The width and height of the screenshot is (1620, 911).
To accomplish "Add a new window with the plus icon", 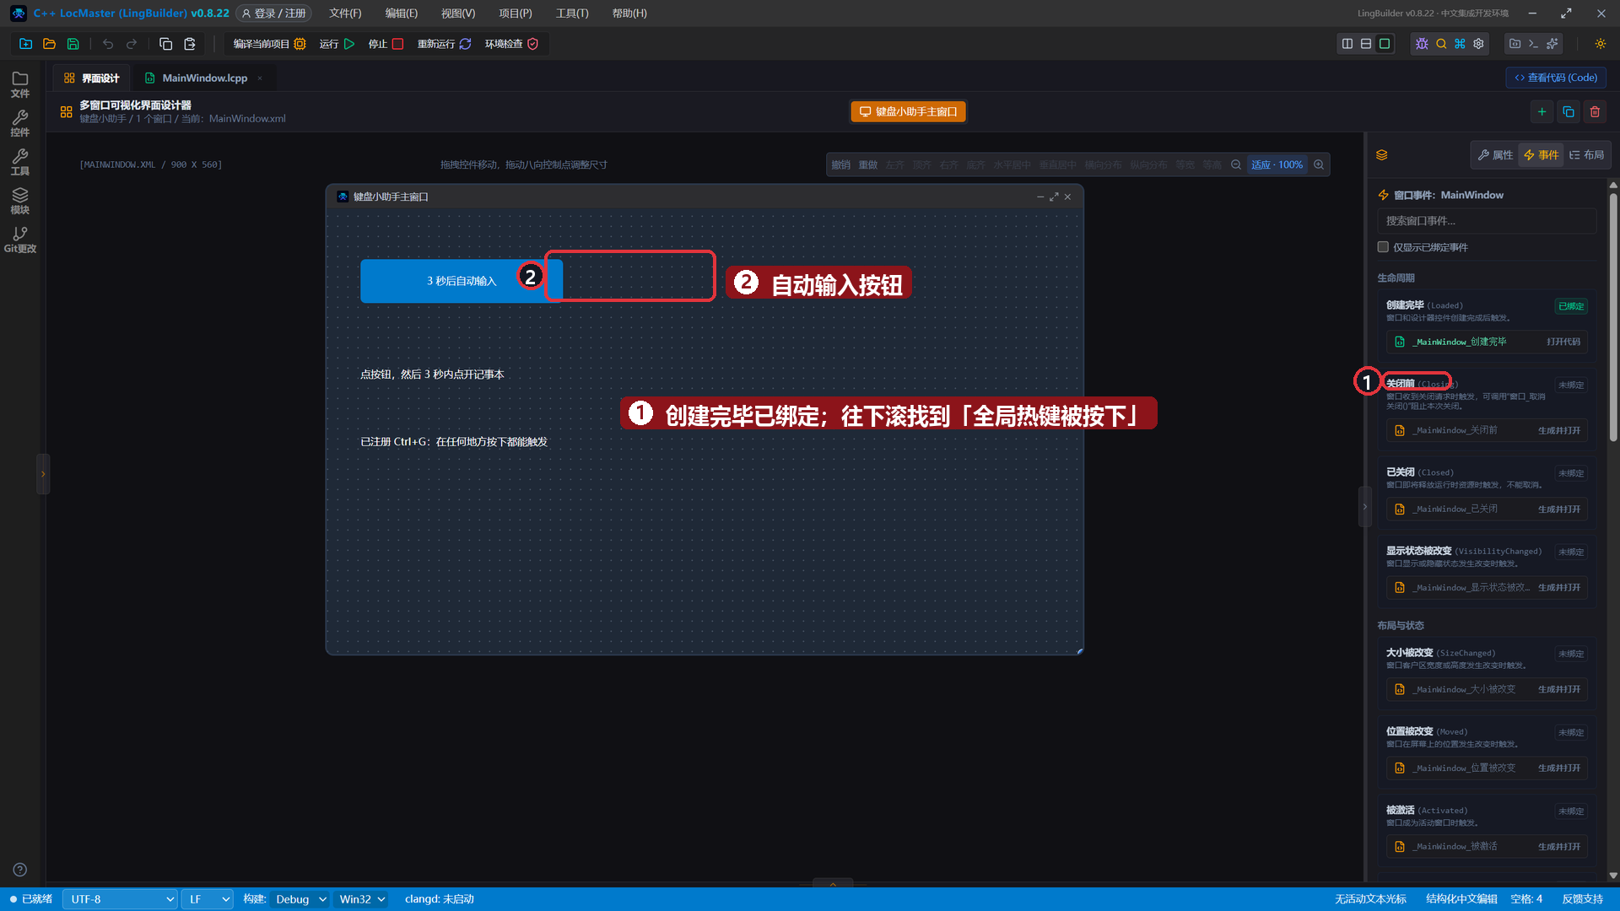I will [x=1542, y=111].
